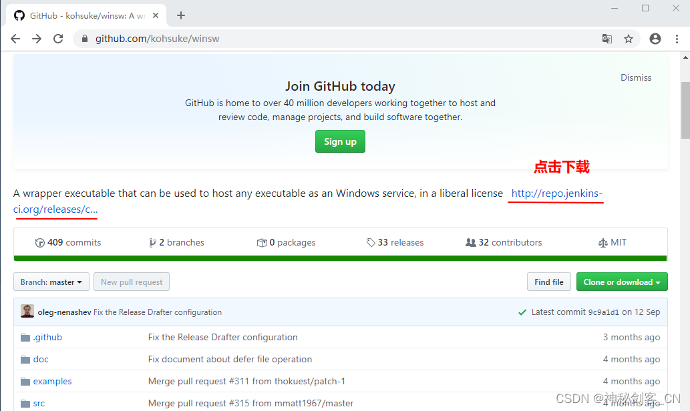Open the Chrome profile avatar icon
Viewport: 690px width, 411px height.
tap(655, 39)
